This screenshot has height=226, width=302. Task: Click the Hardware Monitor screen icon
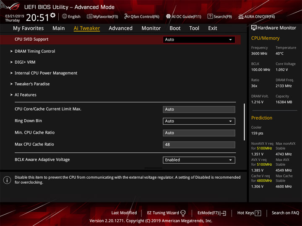(254, 28)
